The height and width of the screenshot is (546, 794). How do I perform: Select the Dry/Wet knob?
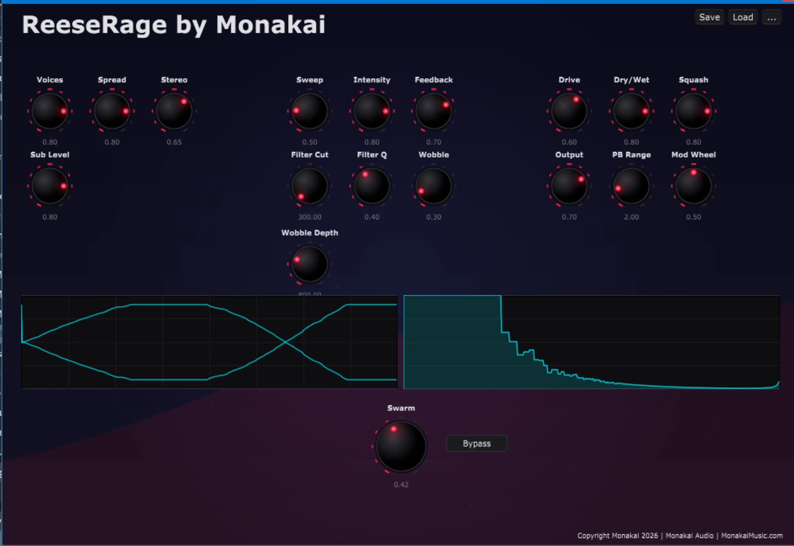pyautogui.click(x=631, y=111)
